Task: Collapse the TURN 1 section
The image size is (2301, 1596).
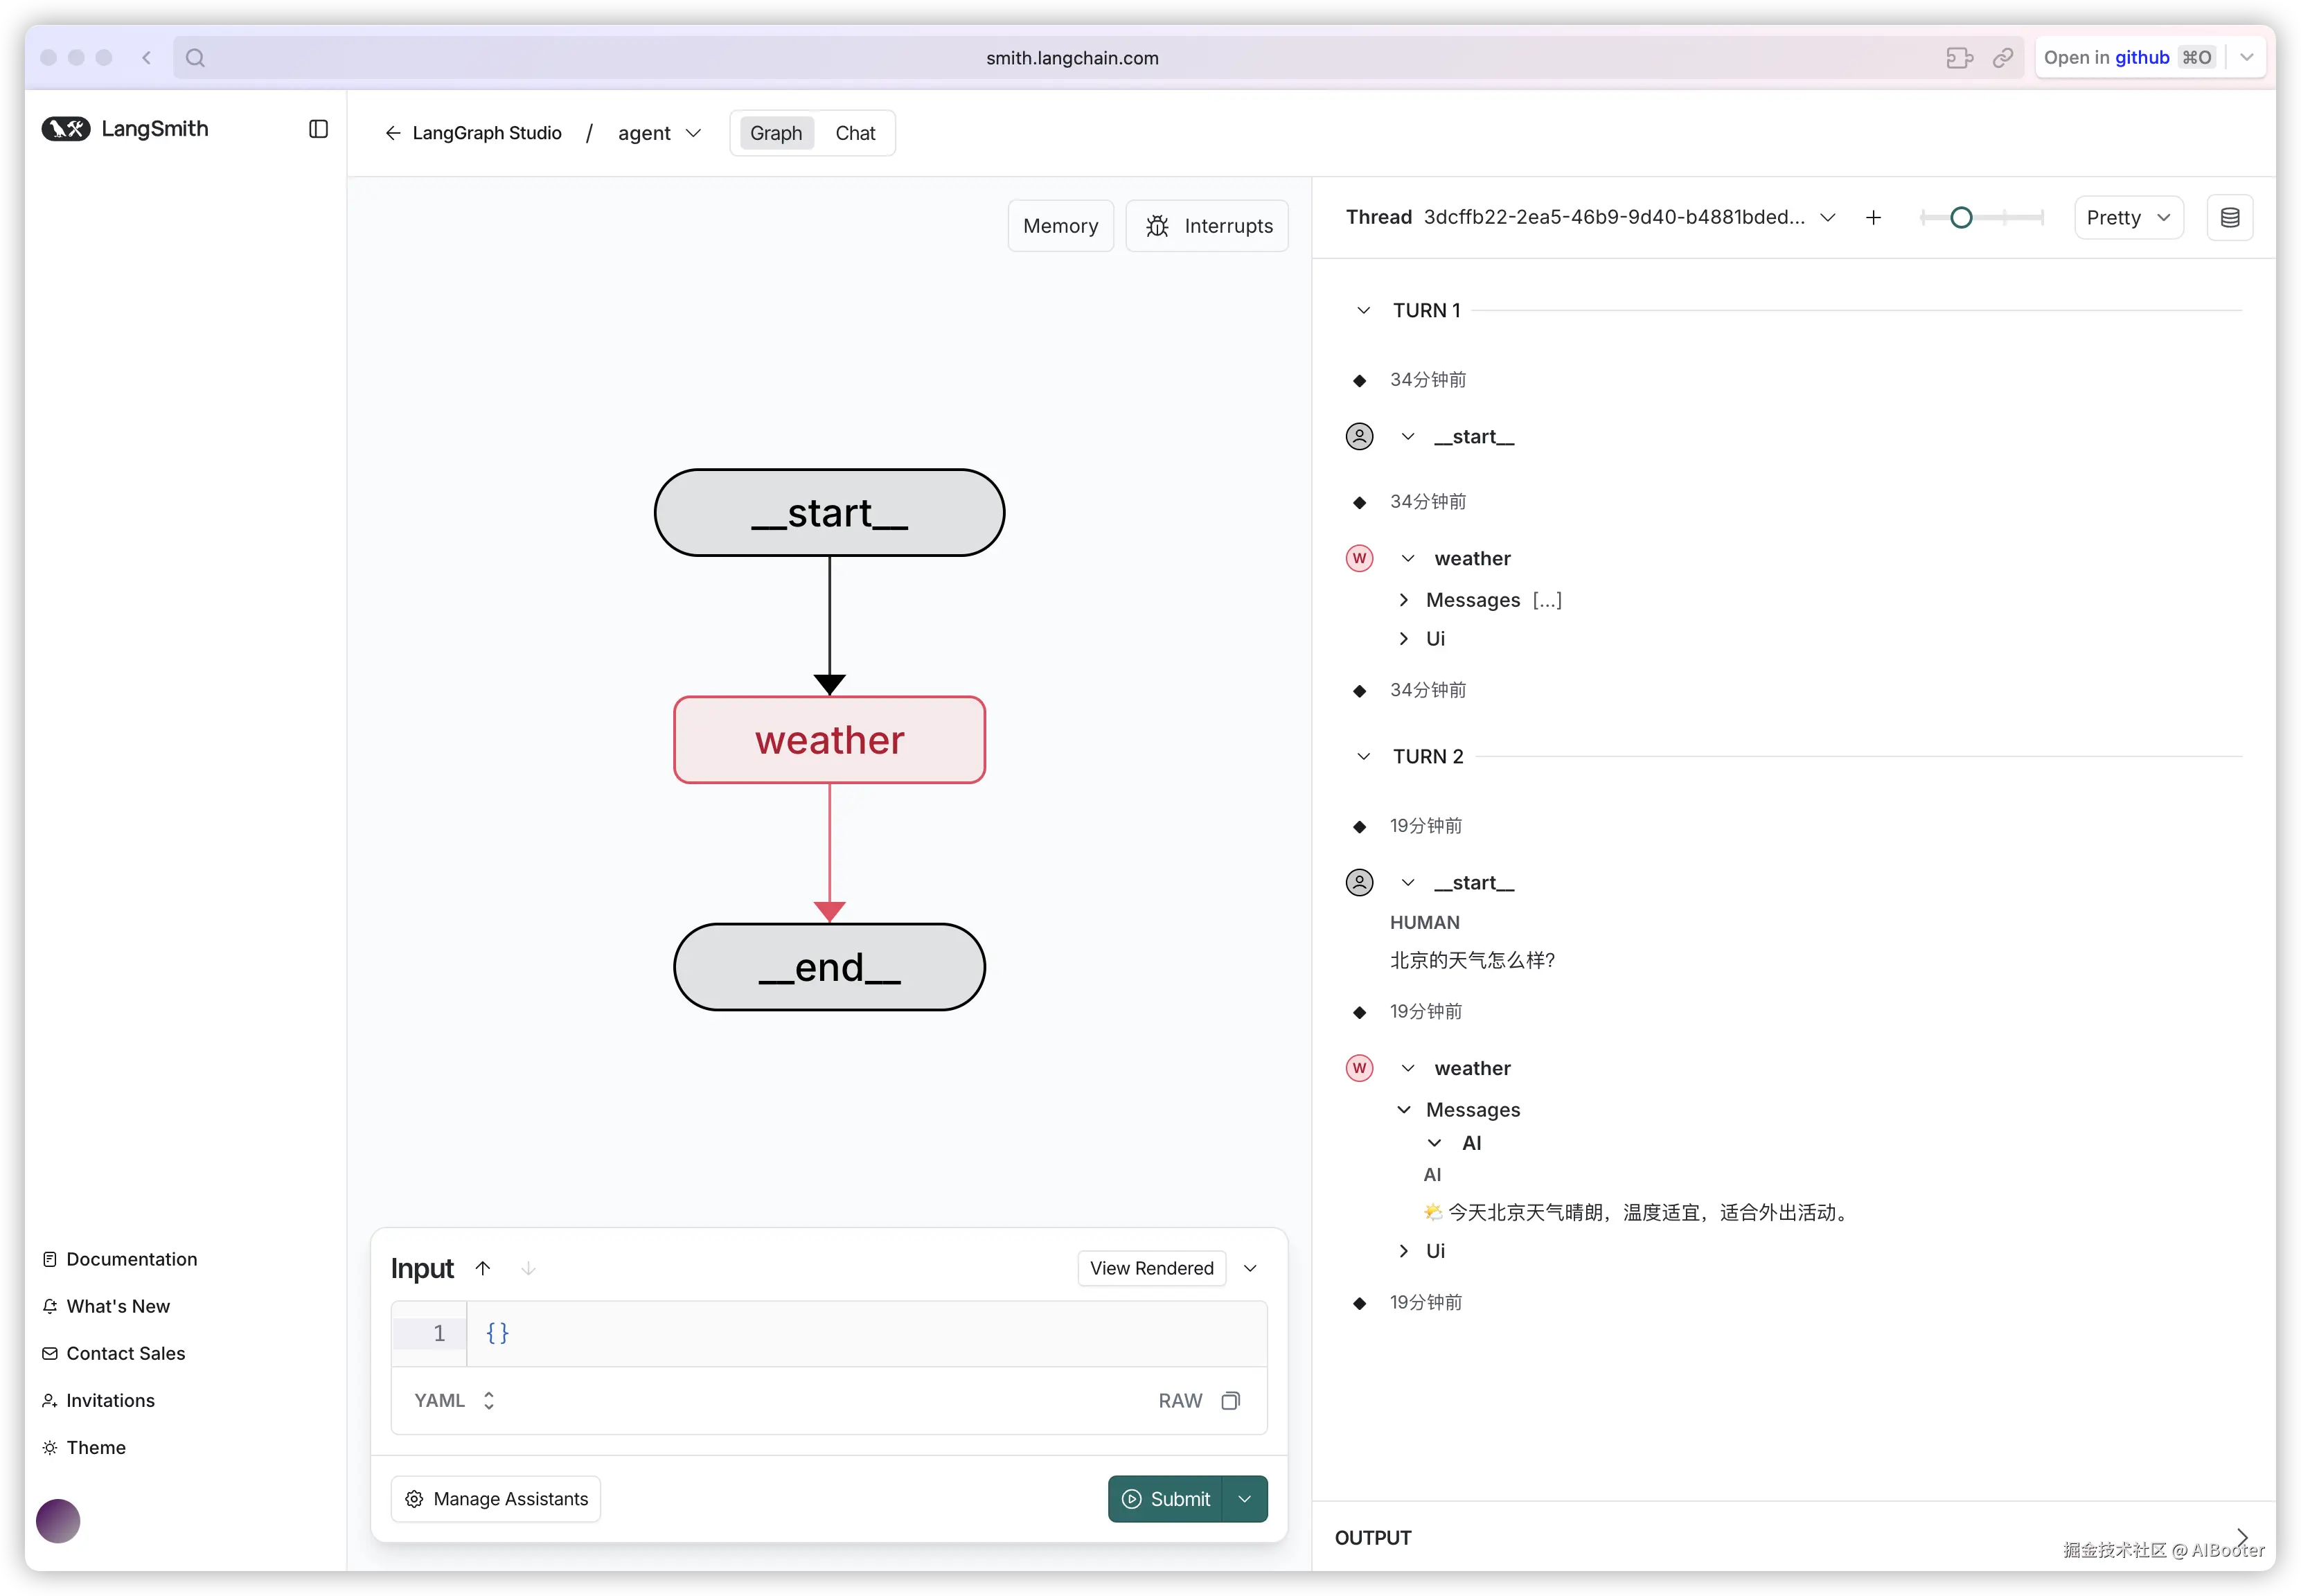Action: pos(1363,311)
